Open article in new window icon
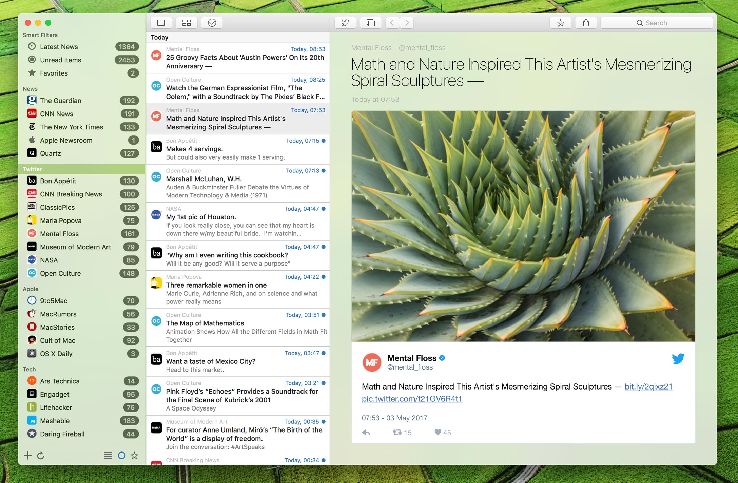The height and width of the screenshot is (483, 738). [x=371, y=23]
